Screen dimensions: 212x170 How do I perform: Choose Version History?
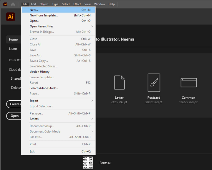[58, 72]
